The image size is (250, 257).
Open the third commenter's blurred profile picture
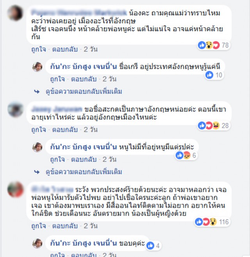(15, 189)
